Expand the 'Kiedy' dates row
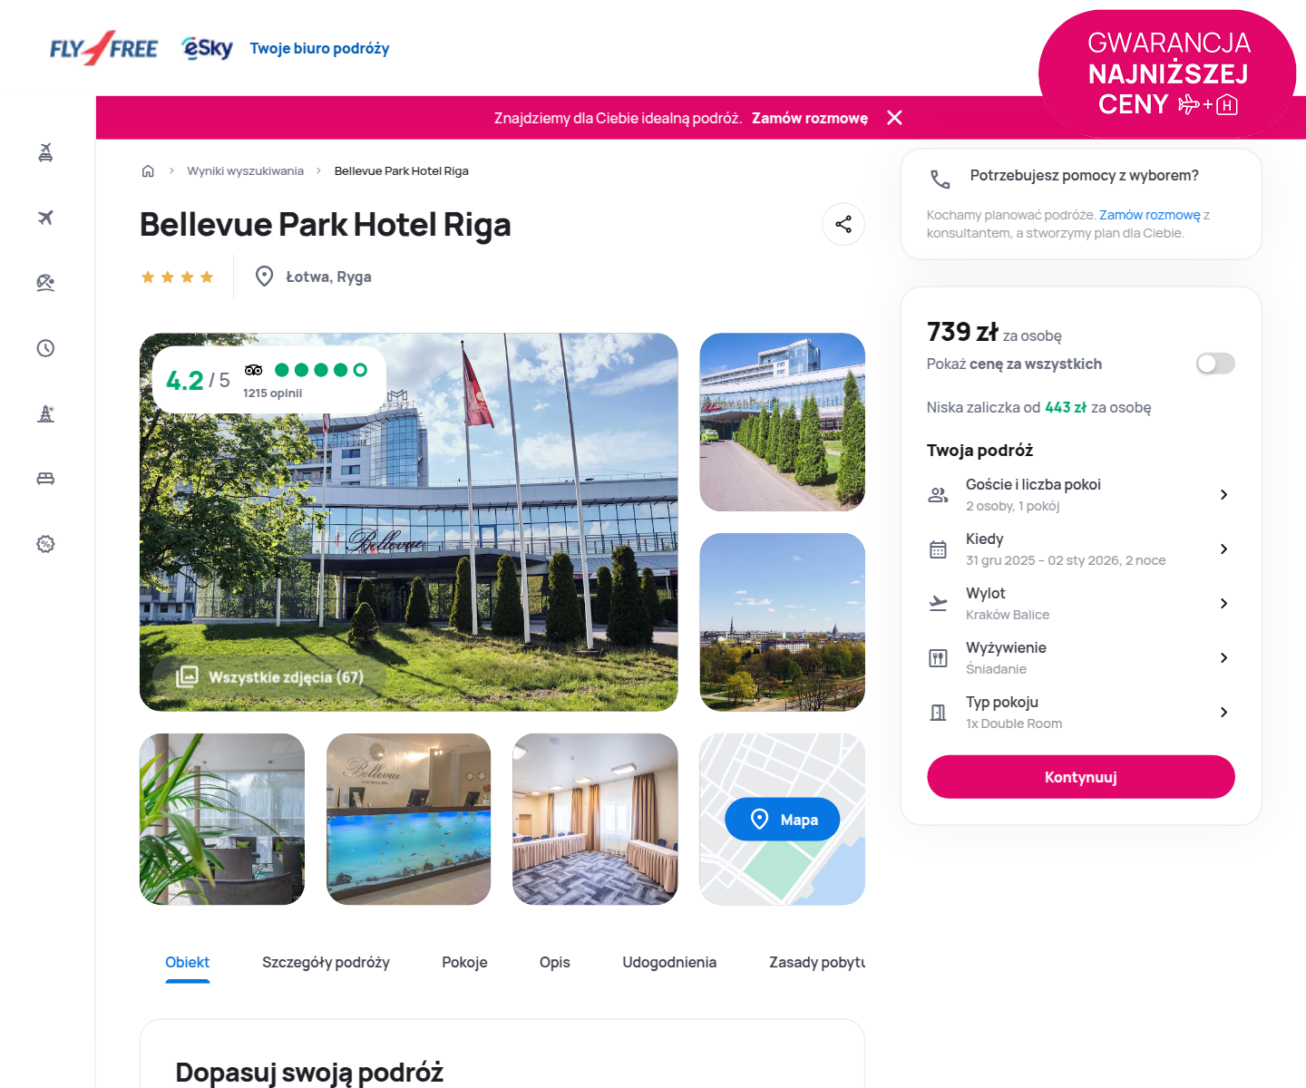This screenshot has height=1088, width=1306. 1079,549
